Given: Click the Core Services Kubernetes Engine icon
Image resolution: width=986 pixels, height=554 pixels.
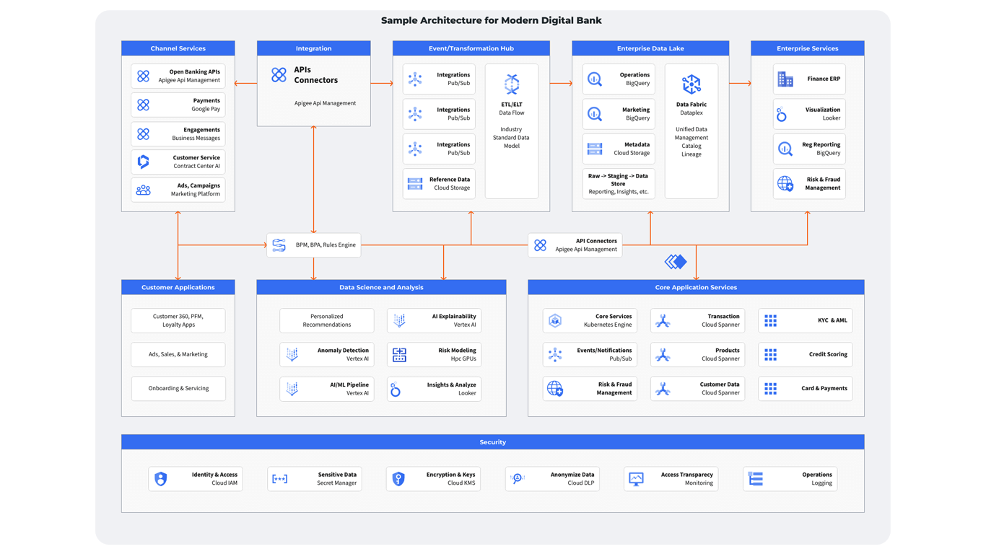Looking at the screenshot, I should click(555, 321).
